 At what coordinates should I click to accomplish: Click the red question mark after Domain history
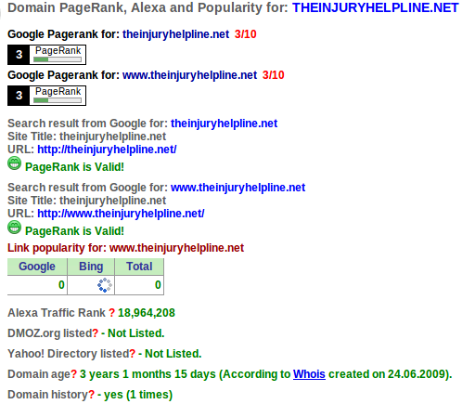pyautogui.click(x=92, y=395)
